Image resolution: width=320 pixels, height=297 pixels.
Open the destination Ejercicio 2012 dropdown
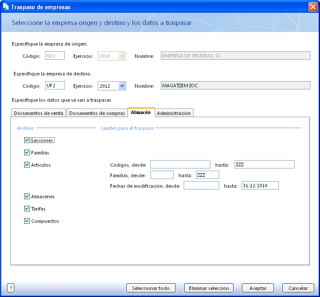point(122,86)
